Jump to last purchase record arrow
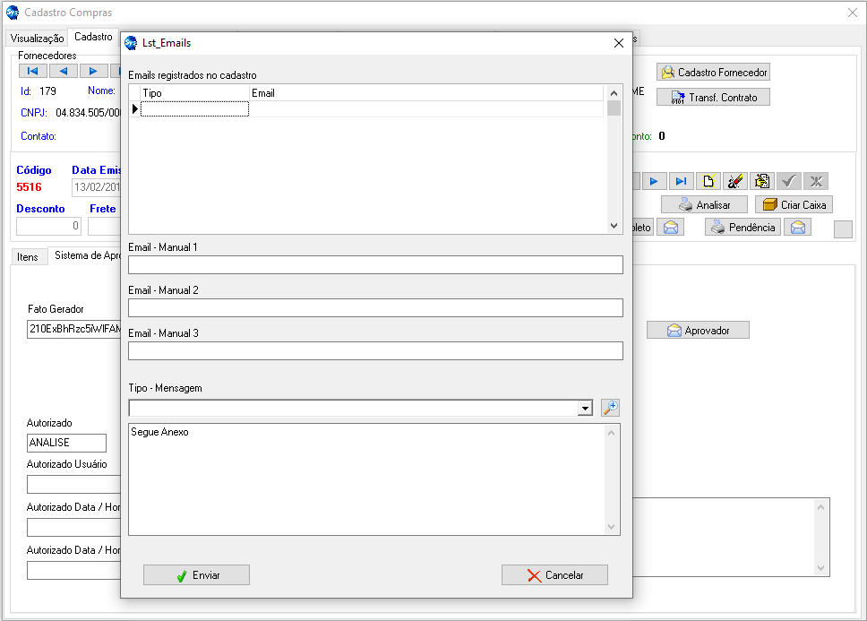Screen dimensions: 867x621 (x=682, y=181)
